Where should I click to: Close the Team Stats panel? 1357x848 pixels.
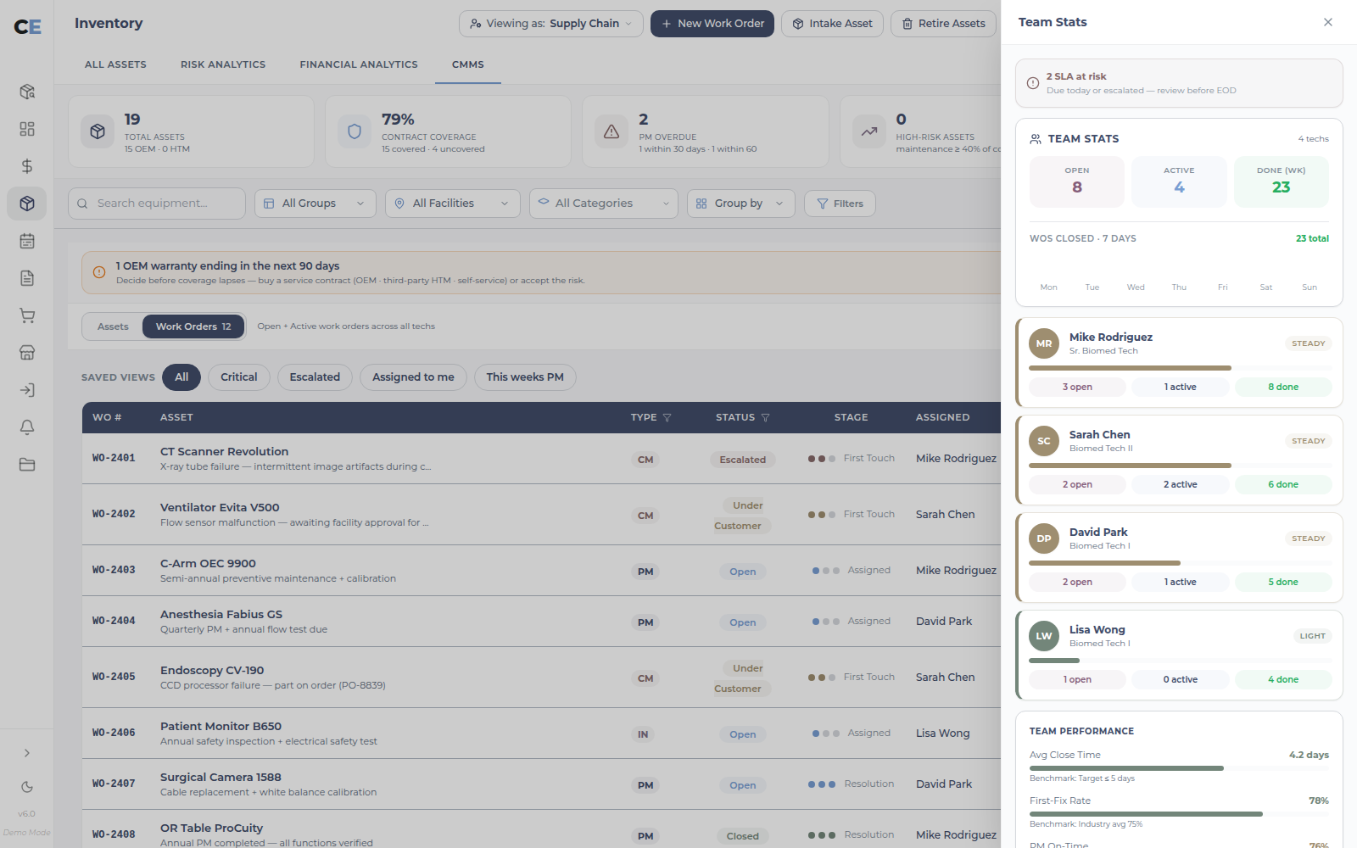1328,22
